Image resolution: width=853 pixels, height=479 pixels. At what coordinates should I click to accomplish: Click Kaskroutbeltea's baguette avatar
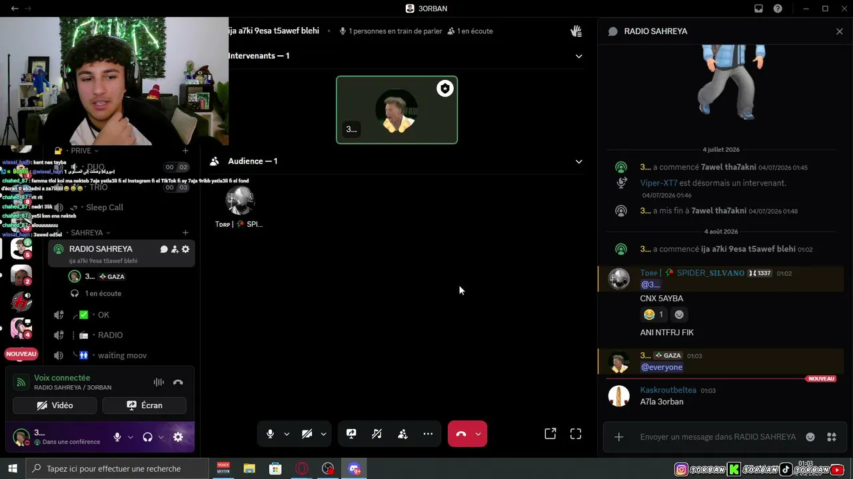click(619, 396)
